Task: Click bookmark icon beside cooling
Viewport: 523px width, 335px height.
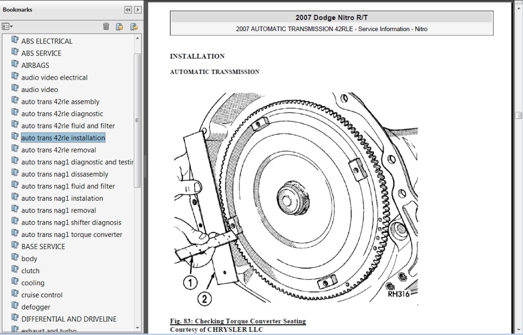Action: click(15, 281)
